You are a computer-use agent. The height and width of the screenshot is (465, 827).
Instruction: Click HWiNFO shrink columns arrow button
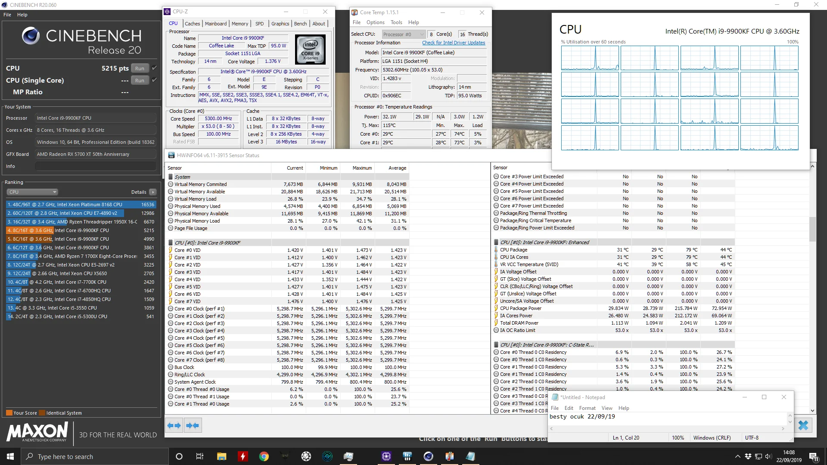(193, 425)
